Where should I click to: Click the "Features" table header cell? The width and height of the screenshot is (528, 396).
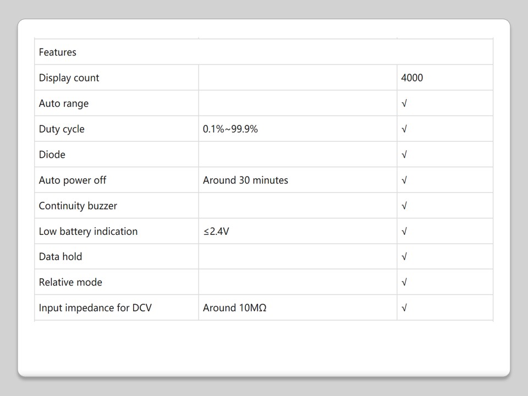58,52
